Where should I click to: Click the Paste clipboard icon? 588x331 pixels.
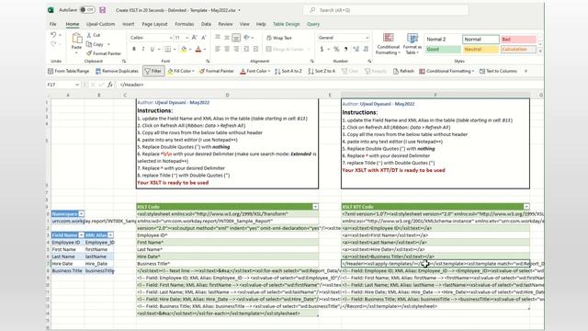point(76,39)
